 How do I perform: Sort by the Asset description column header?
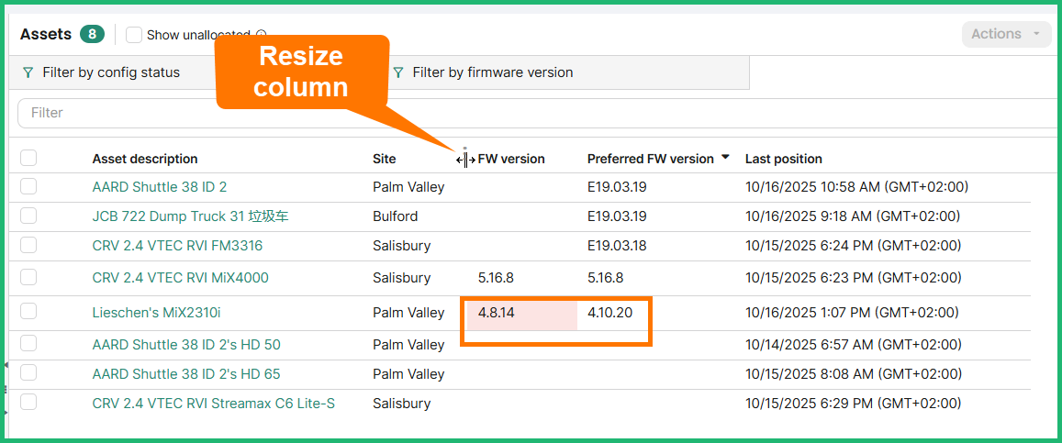point(145,159)
